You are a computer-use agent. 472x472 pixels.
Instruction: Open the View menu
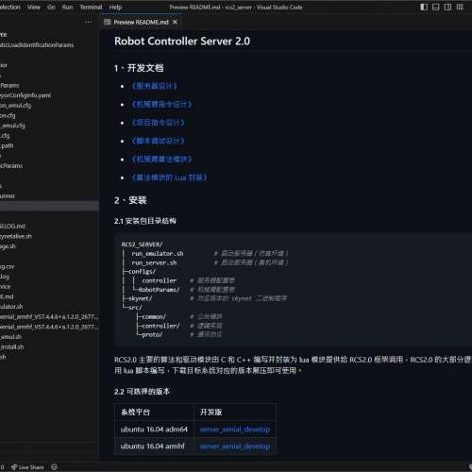point(34,7)
